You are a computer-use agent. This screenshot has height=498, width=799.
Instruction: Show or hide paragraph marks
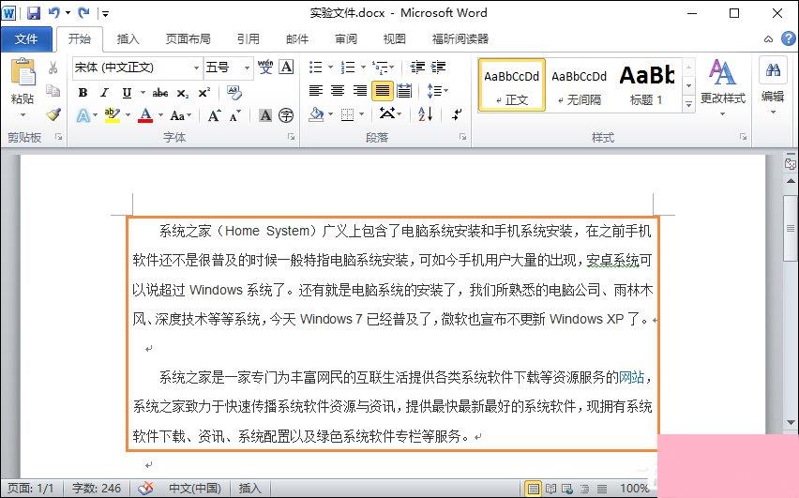pos(457,114)
